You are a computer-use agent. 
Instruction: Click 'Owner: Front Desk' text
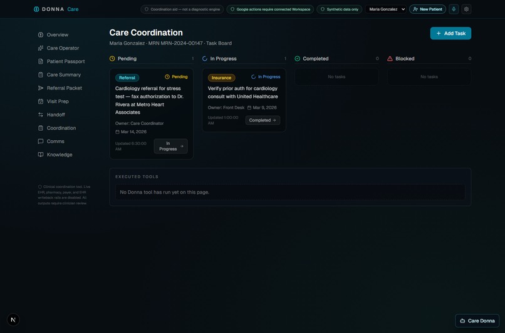point(226,108)
